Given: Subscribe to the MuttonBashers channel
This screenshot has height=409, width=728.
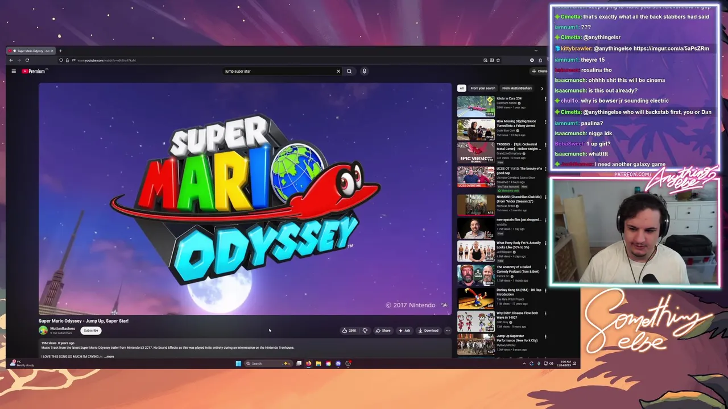Looking at the screenshot, I should click(x=91, y=331).
